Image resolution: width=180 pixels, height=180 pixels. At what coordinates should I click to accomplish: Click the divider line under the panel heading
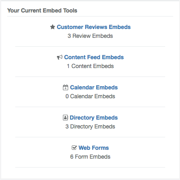[90, 17]
